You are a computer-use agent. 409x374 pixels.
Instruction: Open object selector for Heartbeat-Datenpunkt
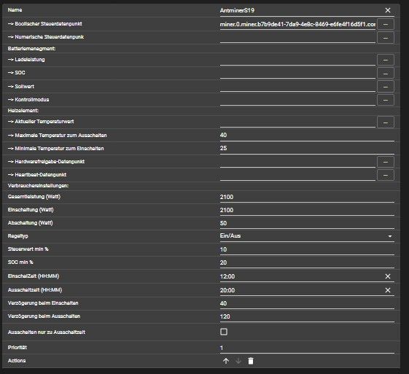pyautogui.click(x=386, y=175)
